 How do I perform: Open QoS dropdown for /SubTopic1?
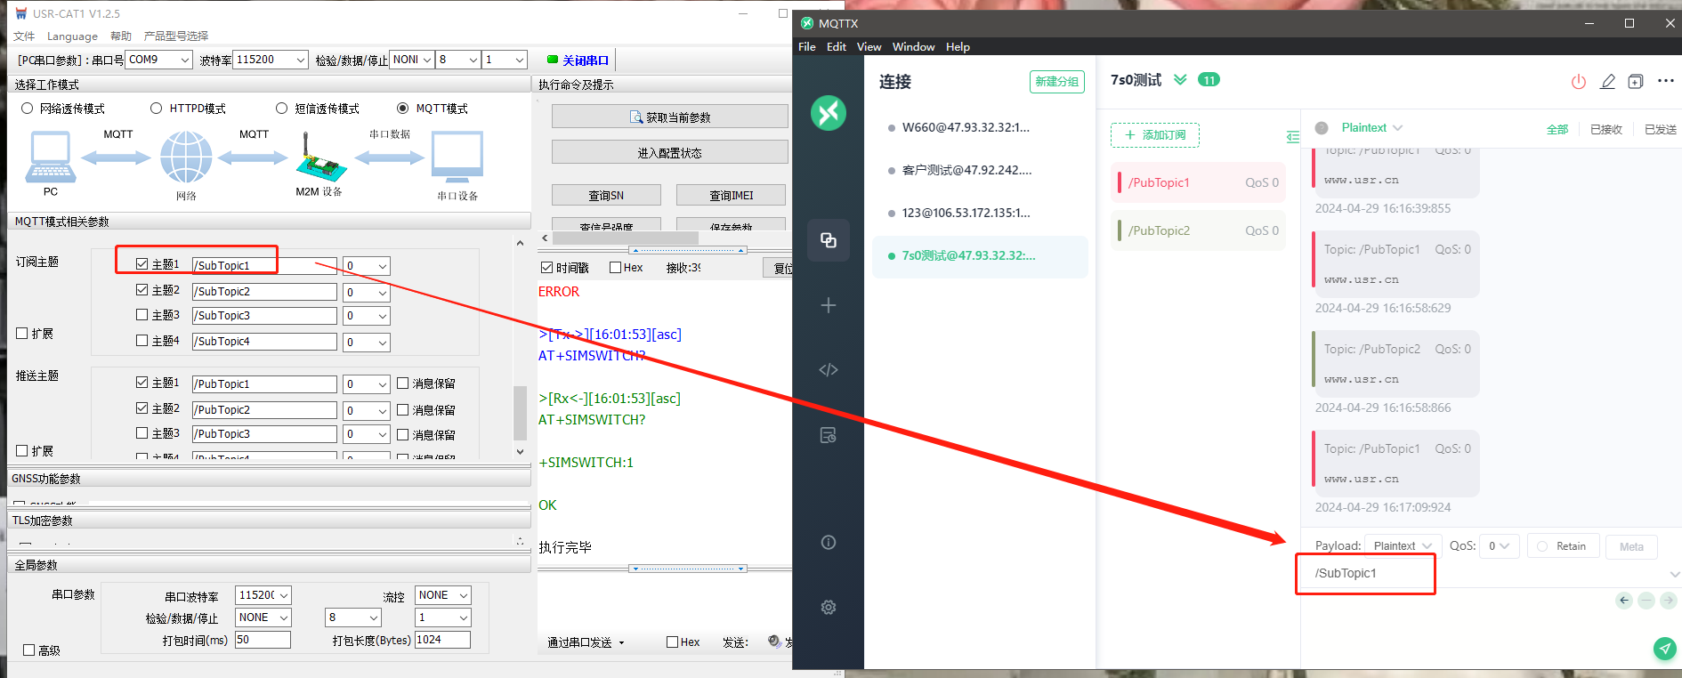point(367,266)
